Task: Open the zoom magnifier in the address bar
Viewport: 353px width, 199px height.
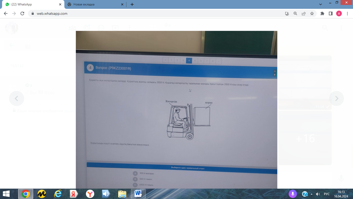Action: click(295, 13)
